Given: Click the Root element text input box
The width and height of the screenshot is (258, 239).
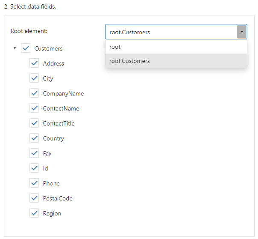Looking at the screenshot, I should point(171,32).
